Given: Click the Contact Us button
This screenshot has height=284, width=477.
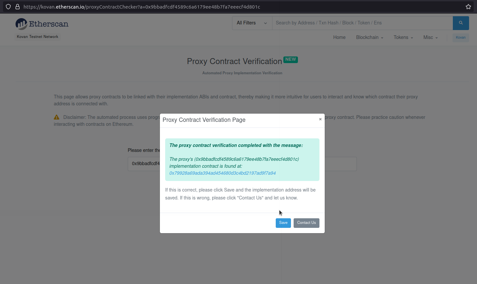Looking at the screenshot, I should (306, 223).
